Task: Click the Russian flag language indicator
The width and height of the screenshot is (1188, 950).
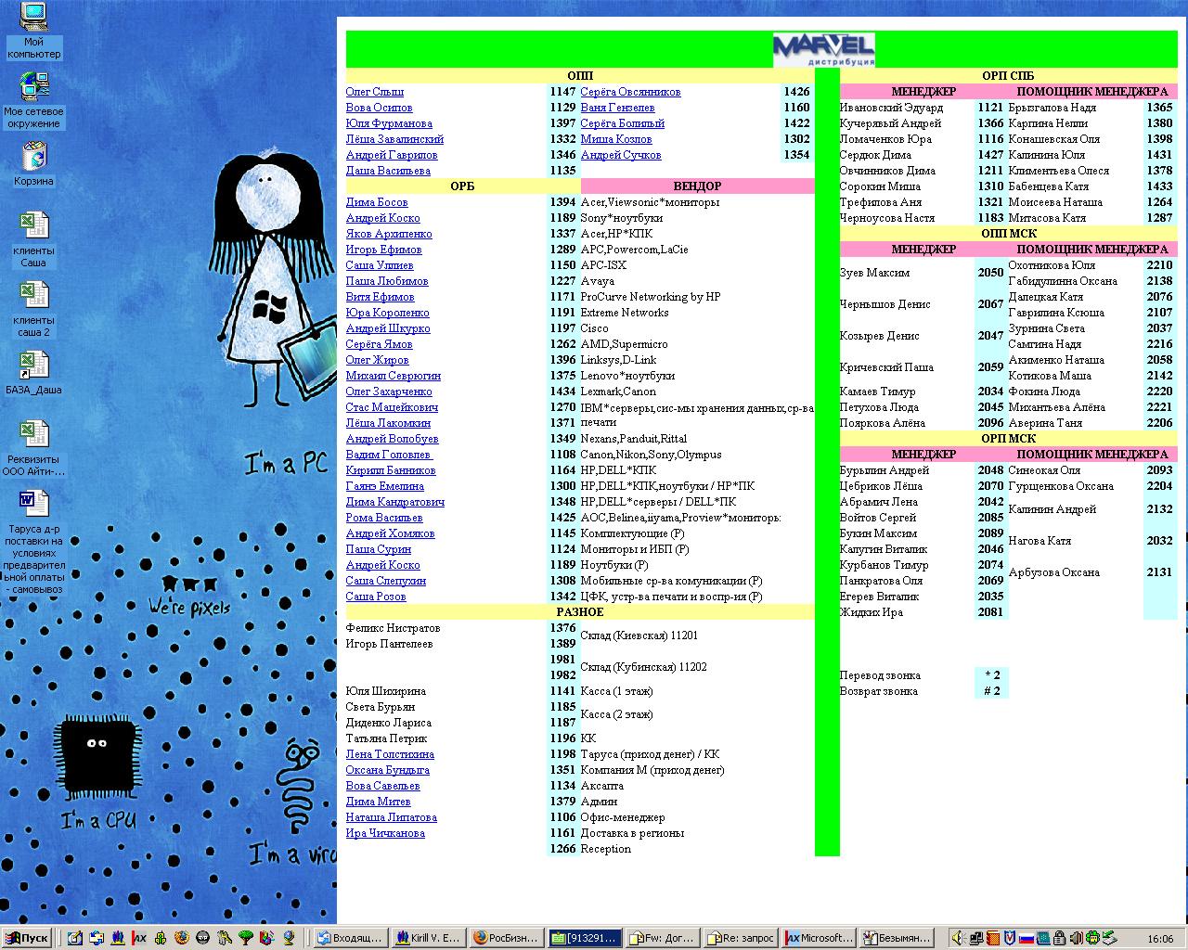Action: tap(1027, 938)
